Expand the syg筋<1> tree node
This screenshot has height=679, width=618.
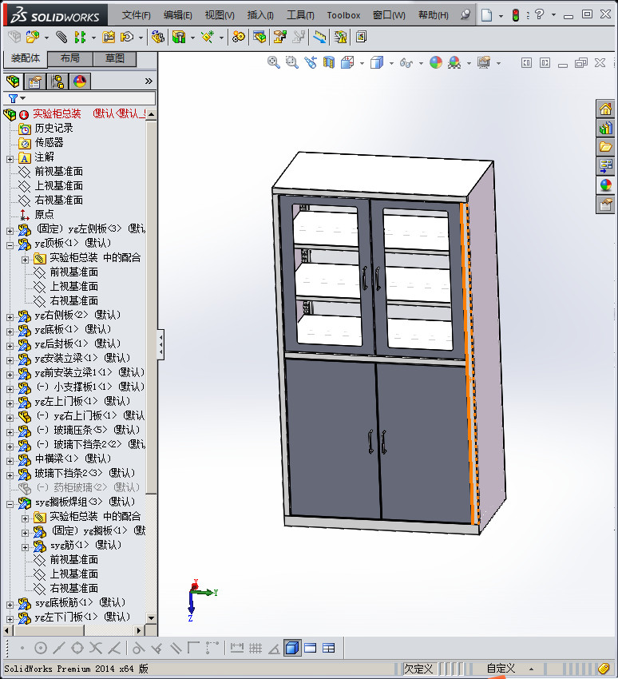(x=25, y=548)
